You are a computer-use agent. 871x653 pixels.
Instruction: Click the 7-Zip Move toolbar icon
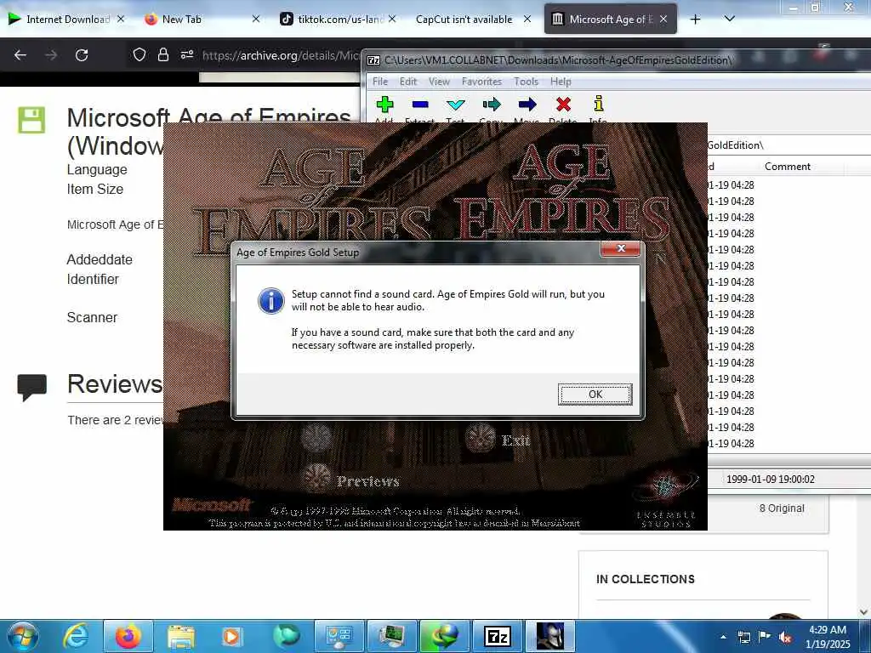[527, 105]
